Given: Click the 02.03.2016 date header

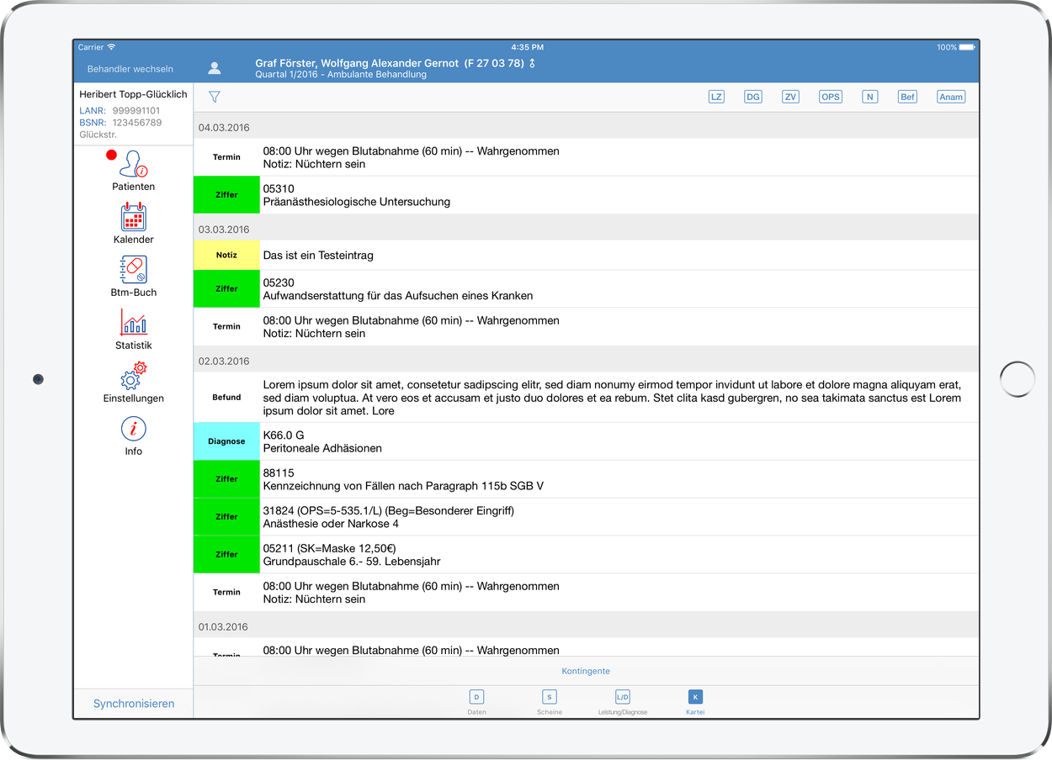Looking at the screenshot, I should [586, 362].
